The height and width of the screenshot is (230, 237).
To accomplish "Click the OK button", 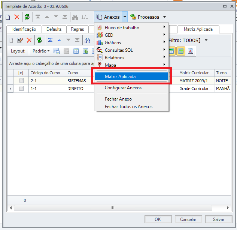I will 158,219.
